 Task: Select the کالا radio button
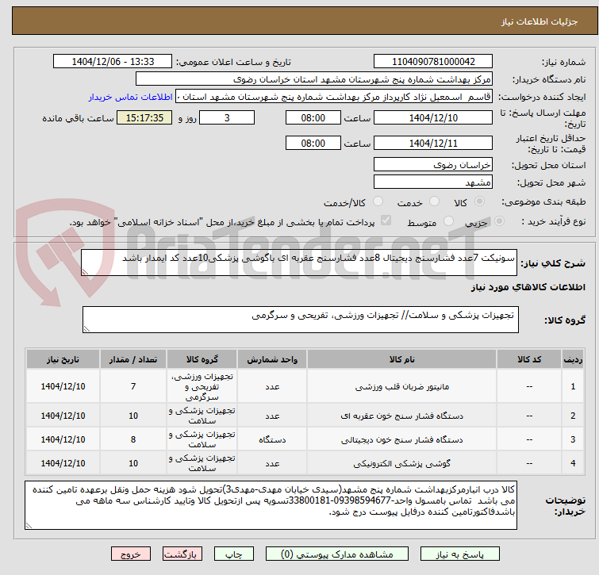[479, 201]
